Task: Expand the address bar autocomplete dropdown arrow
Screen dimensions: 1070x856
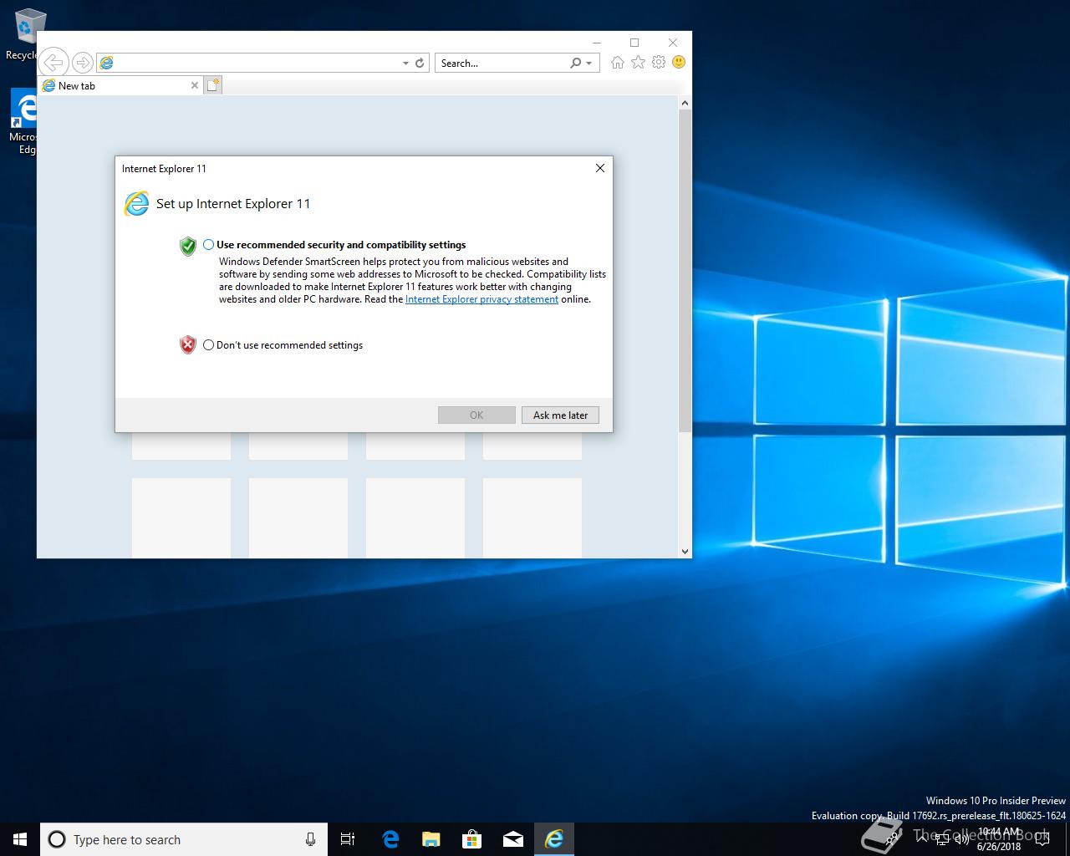Action: click(405, 63)
